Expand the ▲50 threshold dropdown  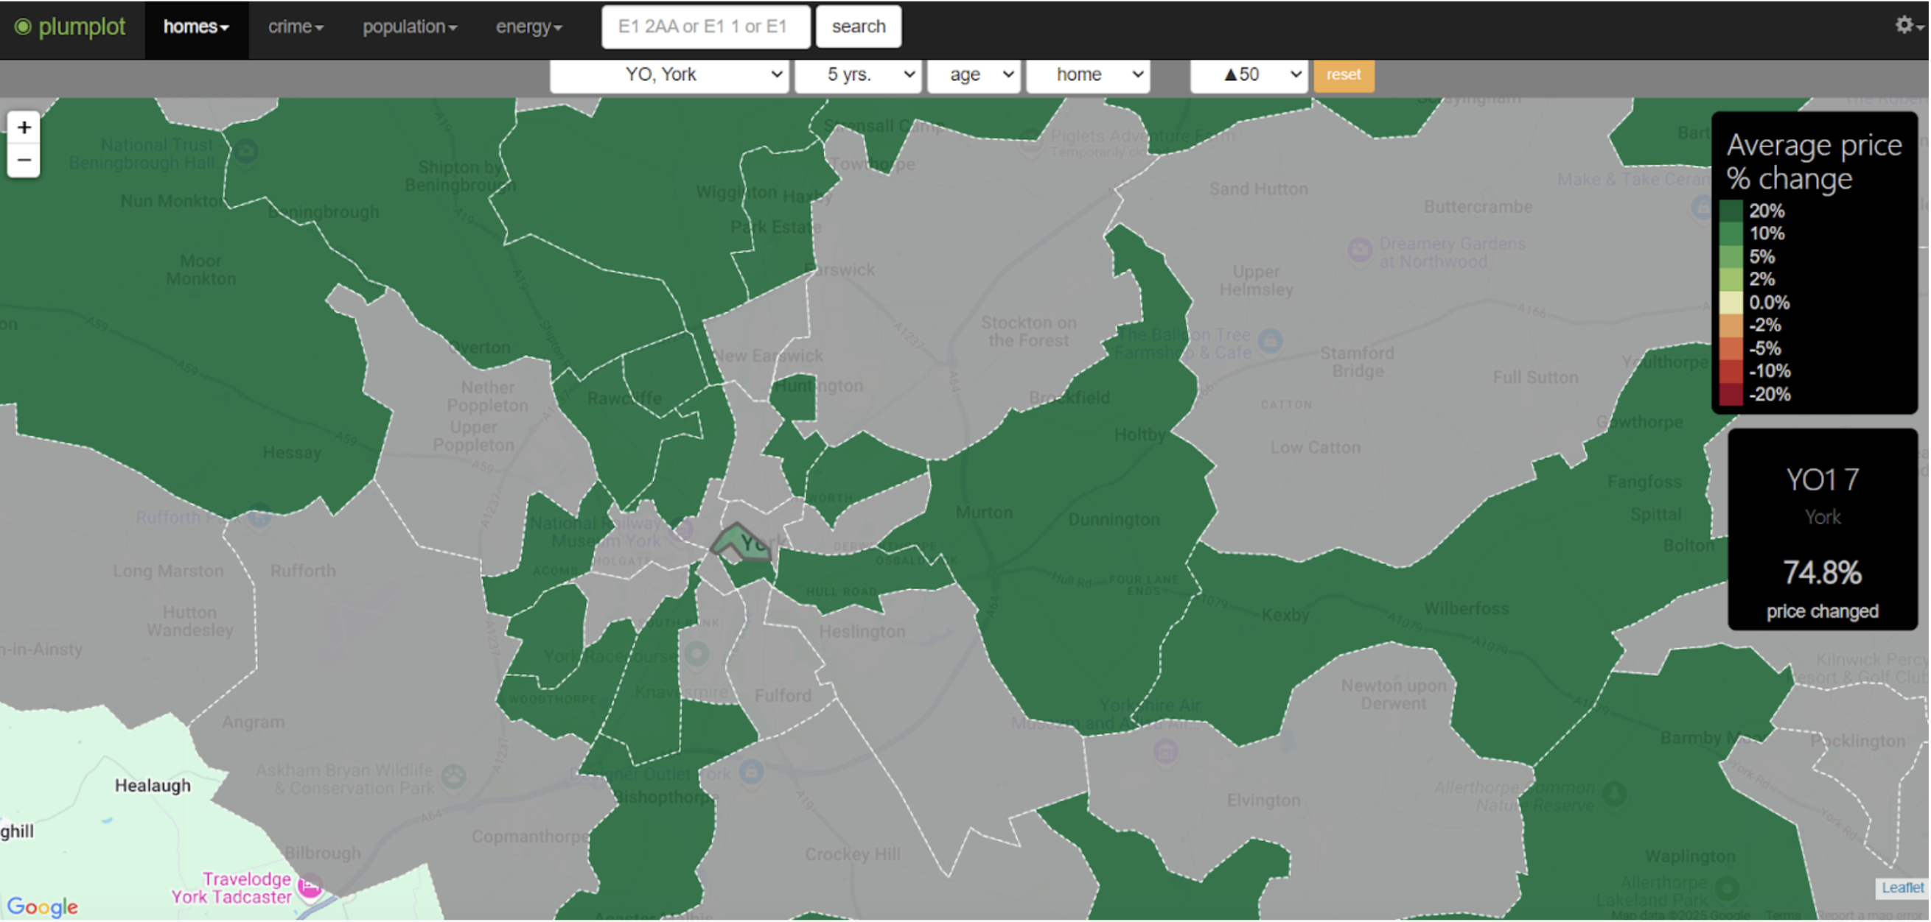click(1249, 75)
